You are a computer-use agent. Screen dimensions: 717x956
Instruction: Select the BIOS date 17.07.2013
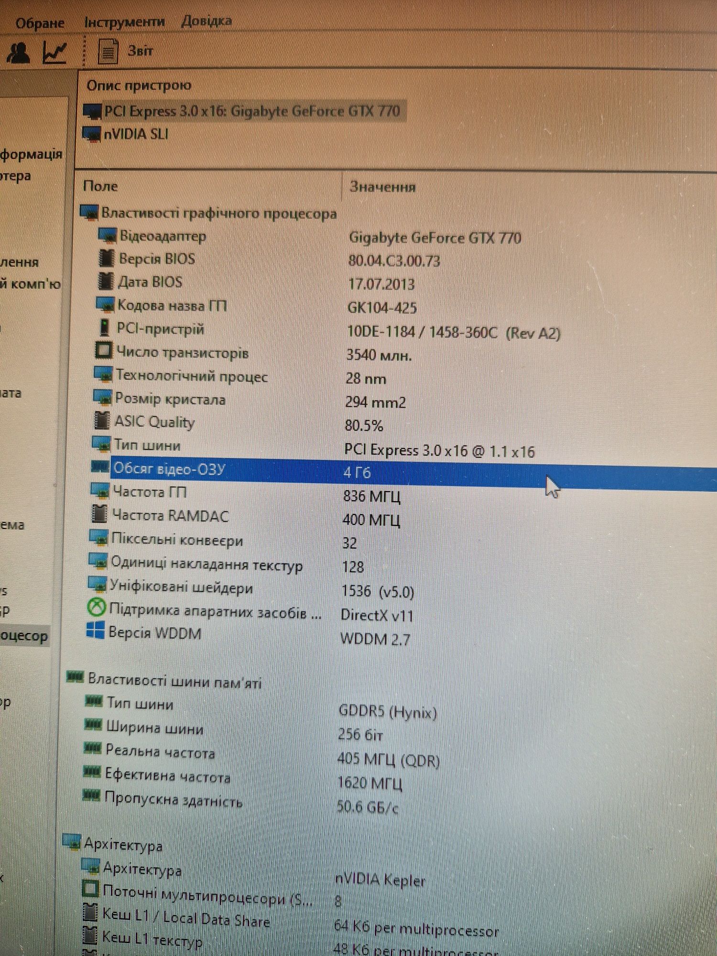[381, 284]
